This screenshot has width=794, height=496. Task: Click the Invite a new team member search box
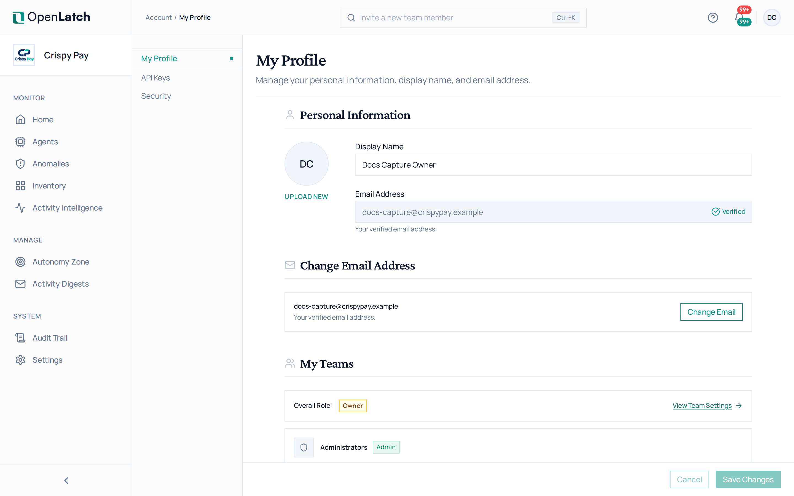click(463, 18)
